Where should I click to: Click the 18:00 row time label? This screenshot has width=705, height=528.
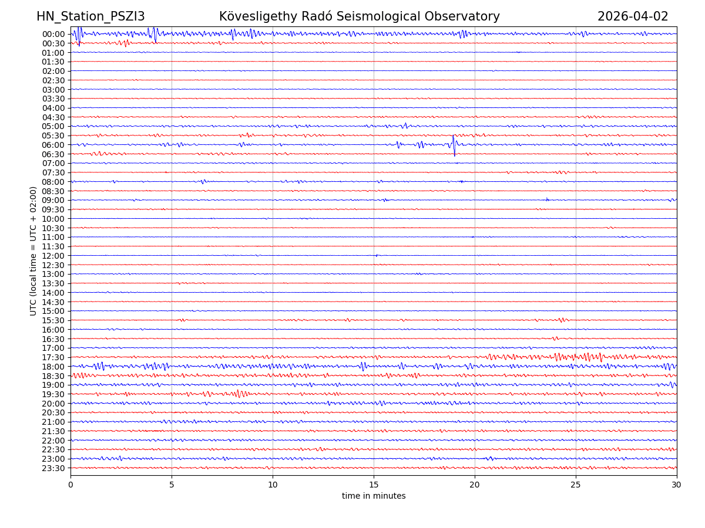(53, 367)
